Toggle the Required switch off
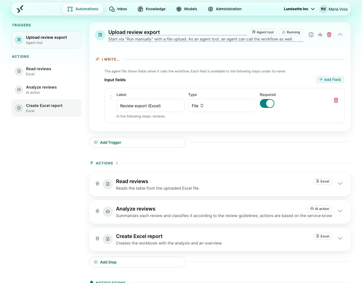Screen dimensions: 362x283 [267, 104]
